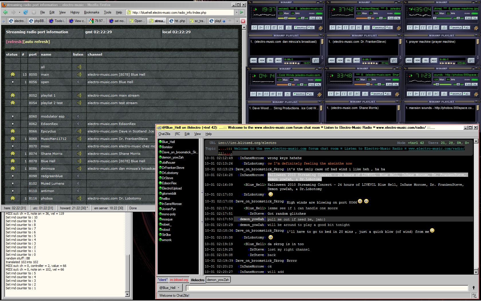Click lightning bolt logo in Winamp 19:37
The height and width of the screenshot is (301, 481).
pyautogui.click(x=320, y=28)
